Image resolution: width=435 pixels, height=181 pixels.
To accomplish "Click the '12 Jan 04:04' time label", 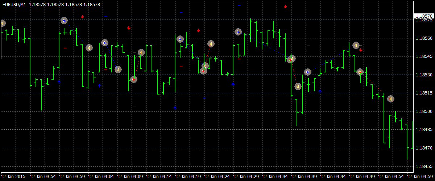I will pyautogui.click(x=100, y=177).
